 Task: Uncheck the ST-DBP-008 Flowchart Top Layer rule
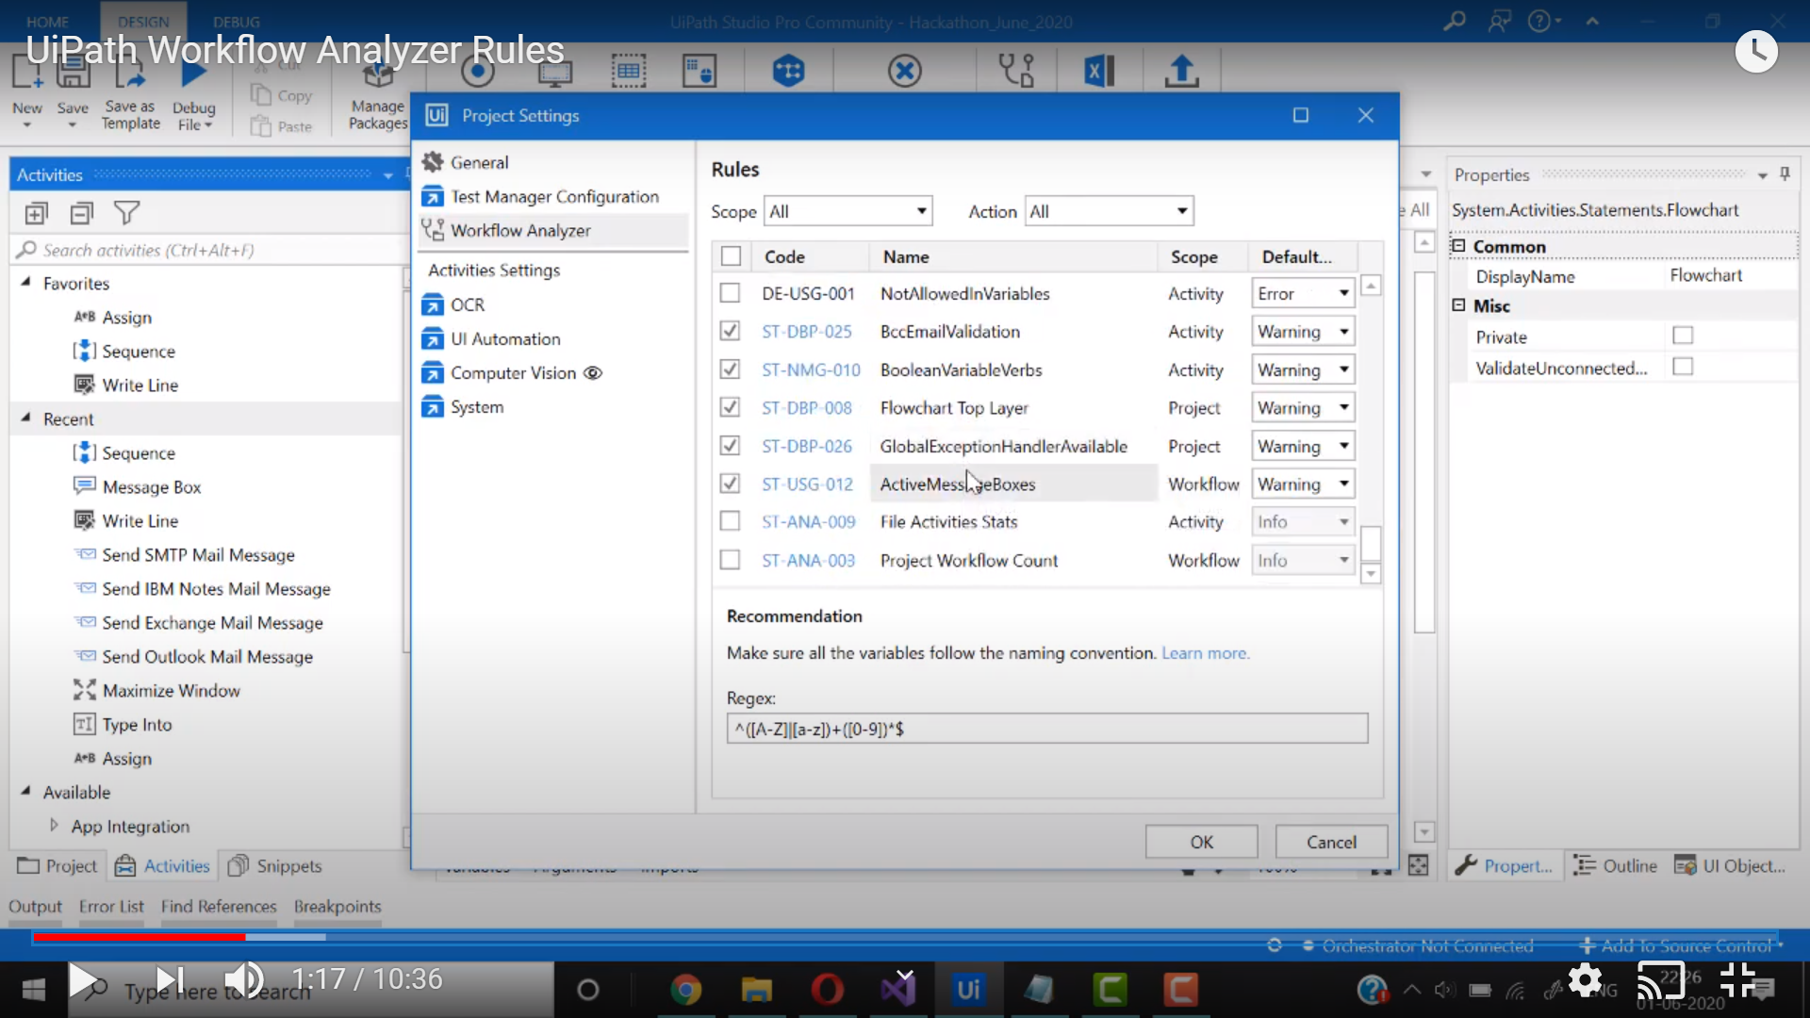[x=730, y=407]
